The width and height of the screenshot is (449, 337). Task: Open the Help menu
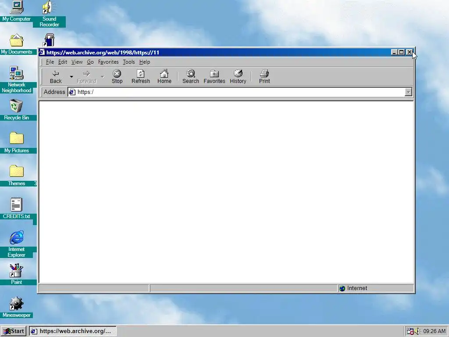pos(145,62)
